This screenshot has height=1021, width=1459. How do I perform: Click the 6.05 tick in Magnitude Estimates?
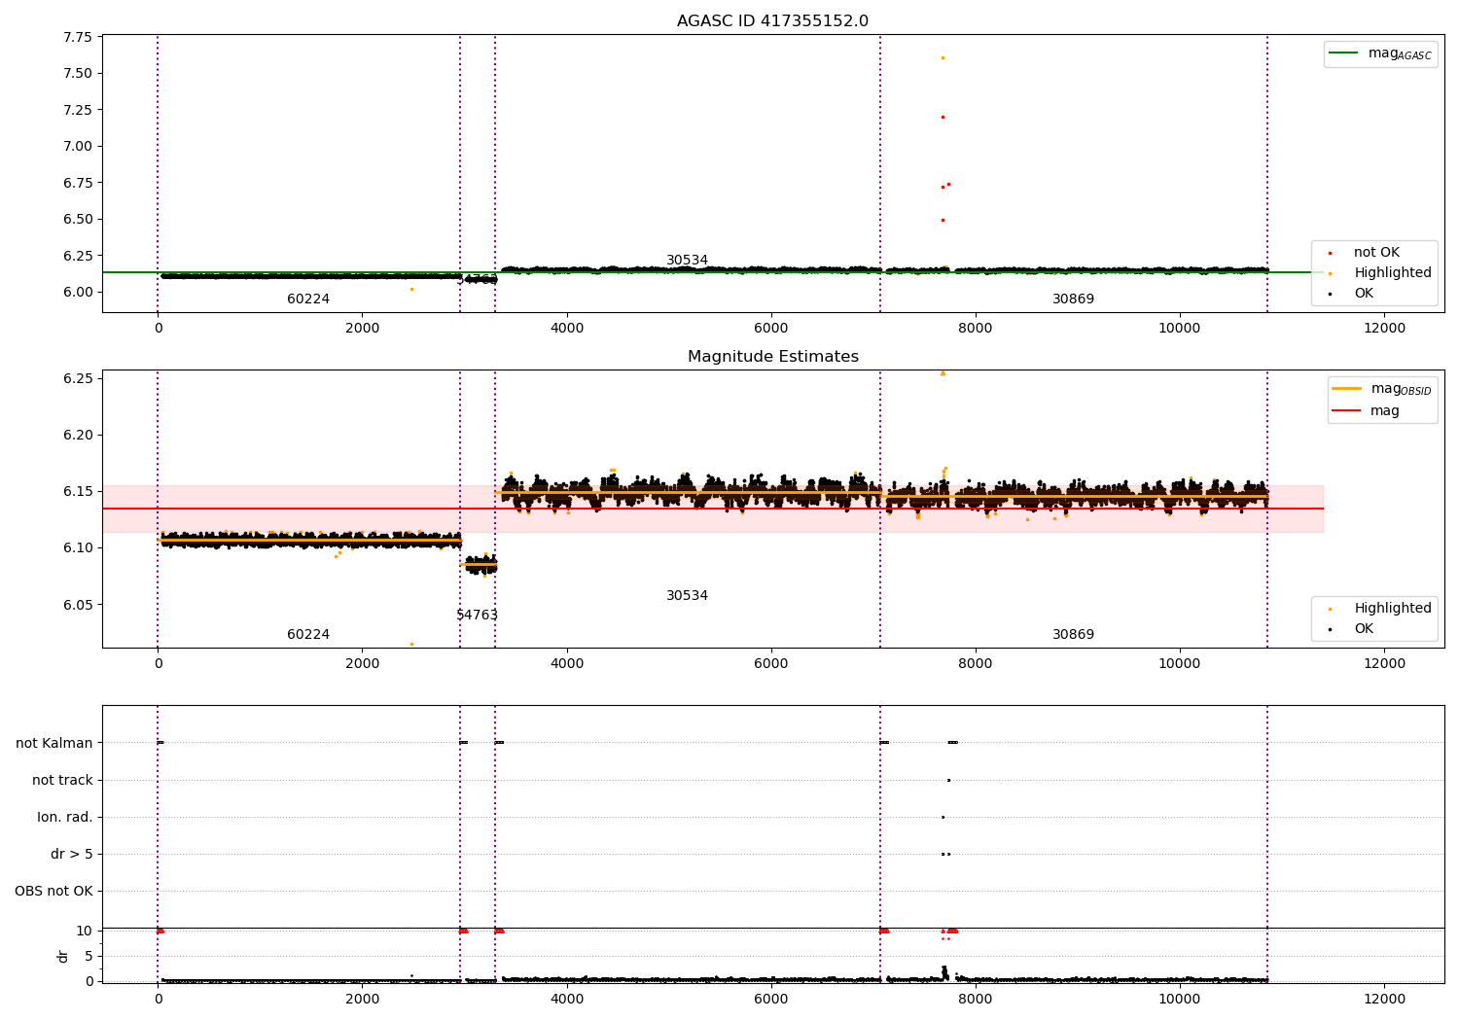pos(77,605)
